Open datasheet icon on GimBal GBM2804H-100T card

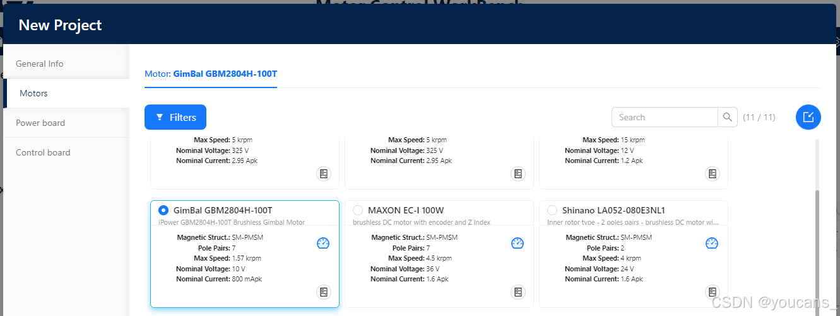[324, 292]
